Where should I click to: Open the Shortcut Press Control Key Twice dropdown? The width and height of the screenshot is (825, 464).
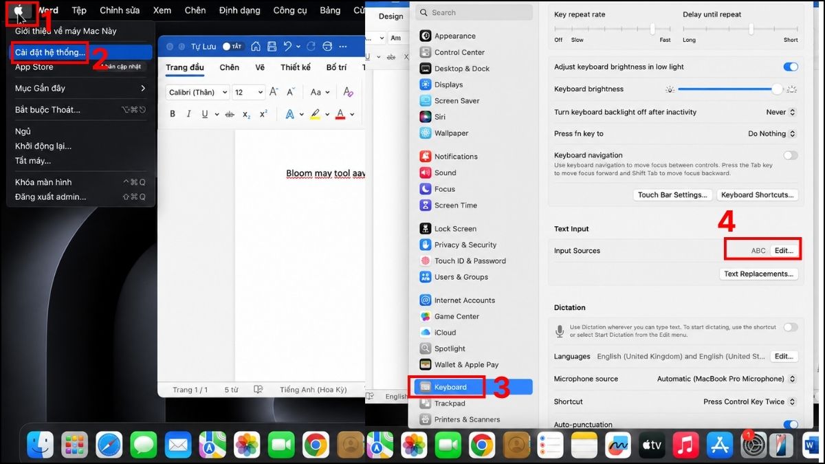coord(749,401)
